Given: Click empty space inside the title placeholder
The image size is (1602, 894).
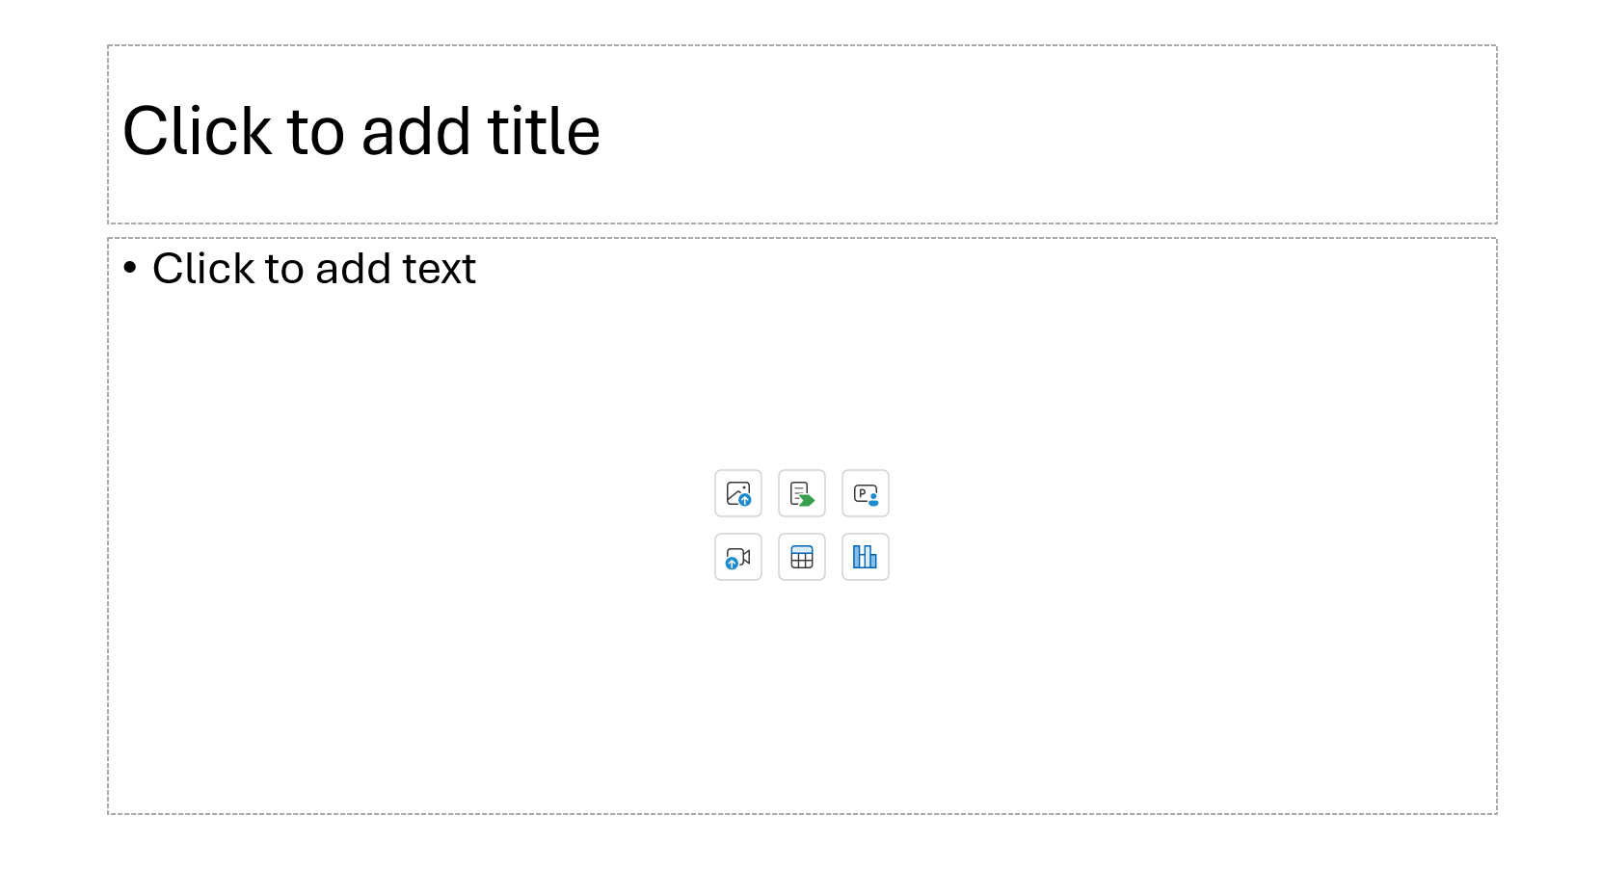Looking at the screenshot, I should point(1060,135).
